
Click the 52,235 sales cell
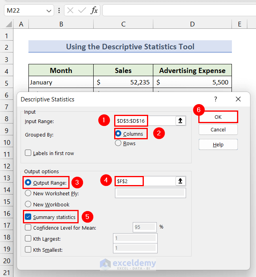[x=123, y=82]
